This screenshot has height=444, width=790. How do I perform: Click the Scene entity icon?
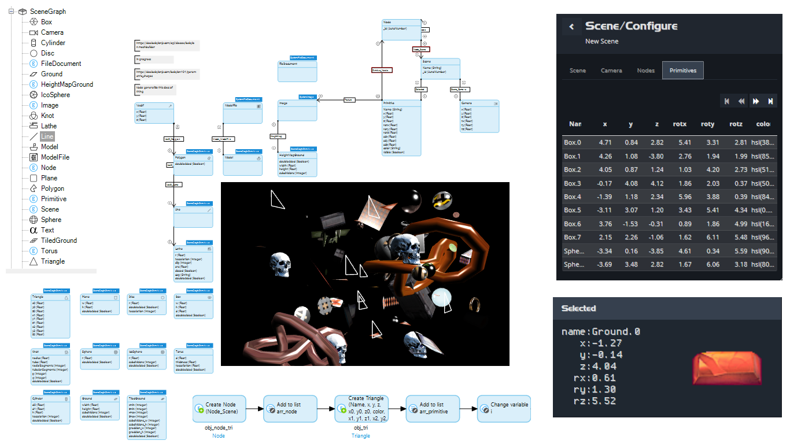pos(34,209)
